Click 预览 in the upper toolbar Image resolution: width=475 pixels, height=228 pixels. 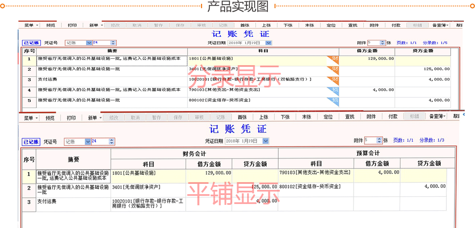point(50,25)
